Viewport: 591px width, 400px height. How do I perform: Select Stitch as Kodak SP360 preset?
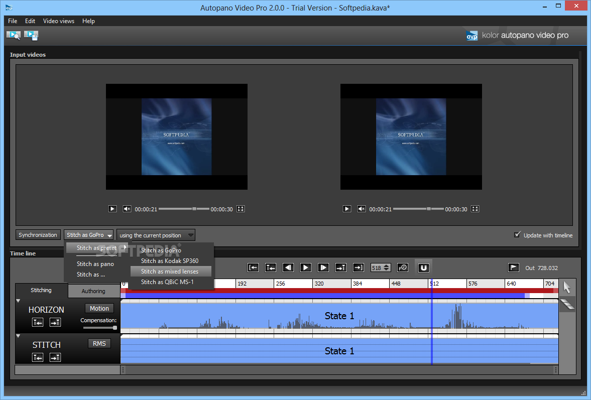[171, 260]
